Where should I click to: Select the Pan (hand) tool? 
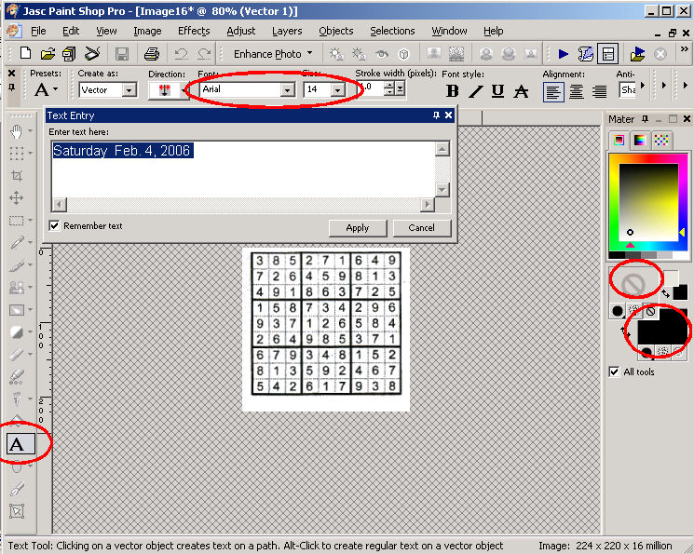tap(17, 131)
